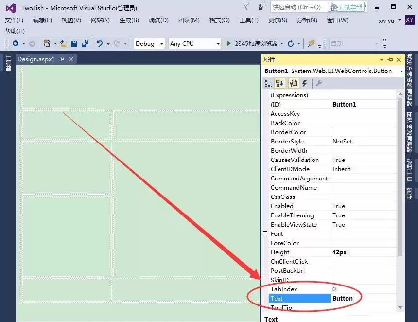
Task: Open the 调试(D) menu
Action: pyautogui.click(x=157, y=20)
